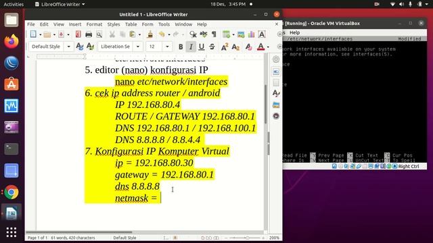Click Update Selected Style icon
433x243 pixels.
(x=80, y=47)
